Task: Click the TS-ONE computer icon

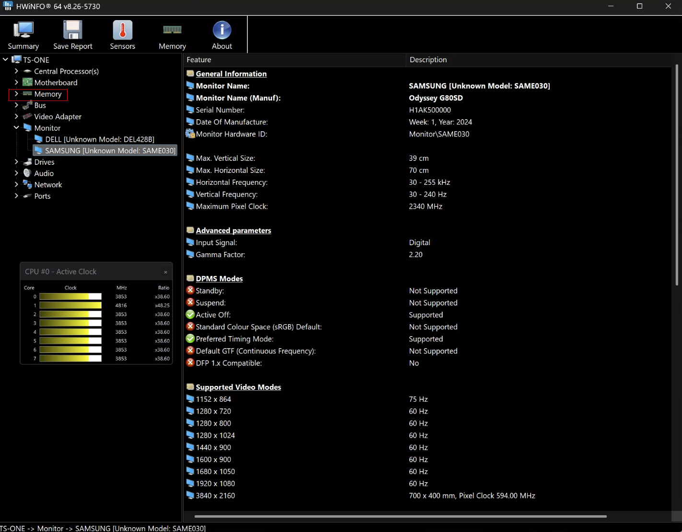Action: pyautogui.click(x=17, y=59)
